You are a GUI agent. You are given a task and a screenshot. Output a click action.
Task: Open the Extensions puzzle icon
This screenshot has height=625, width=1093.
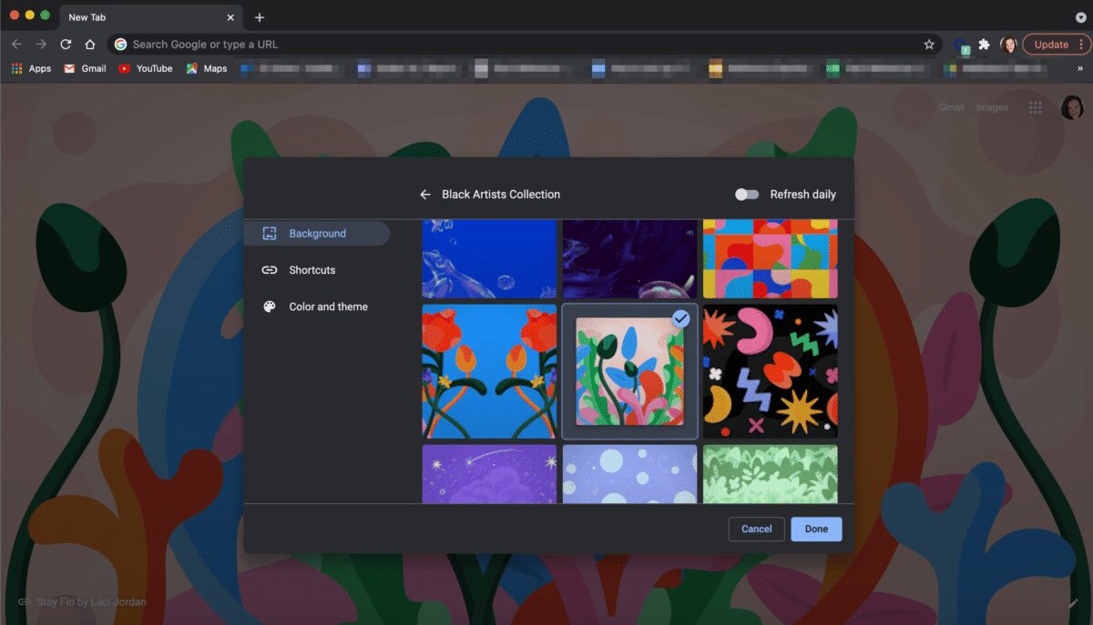[985, 44]
